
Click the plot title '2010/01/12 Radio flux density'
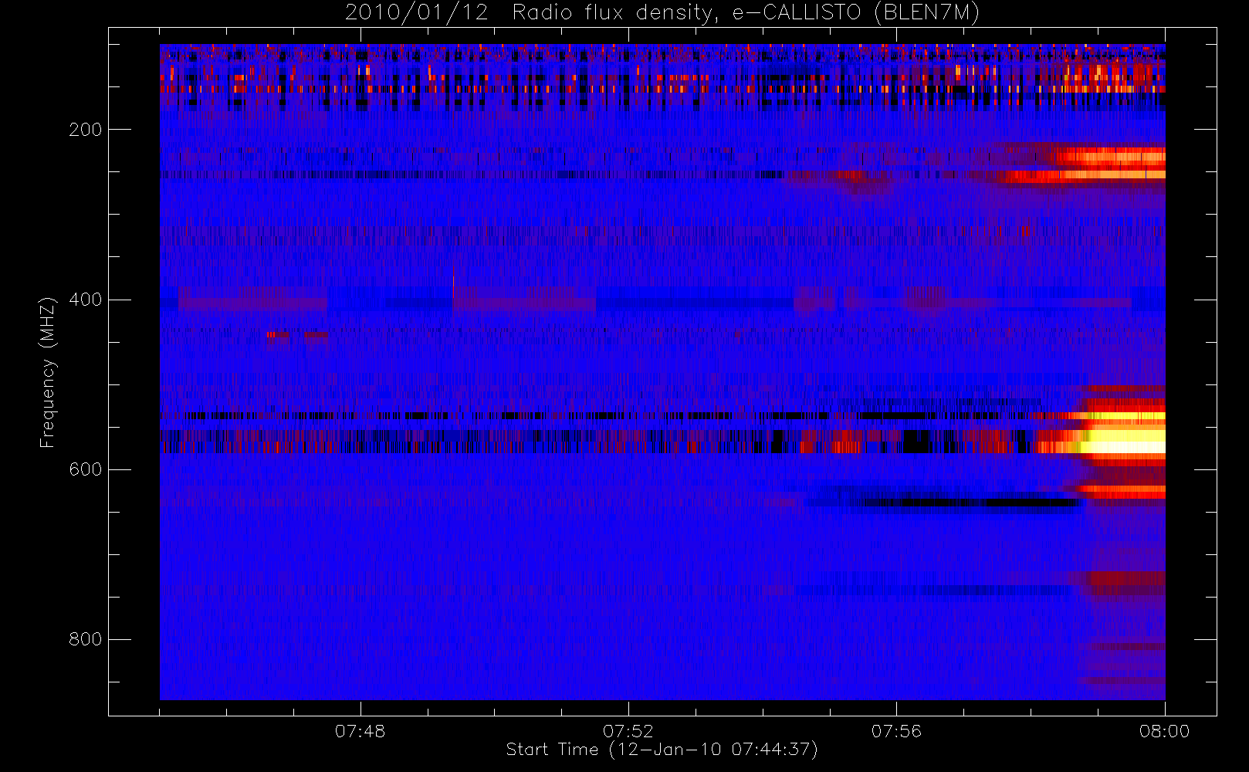(x=662, y=13)
